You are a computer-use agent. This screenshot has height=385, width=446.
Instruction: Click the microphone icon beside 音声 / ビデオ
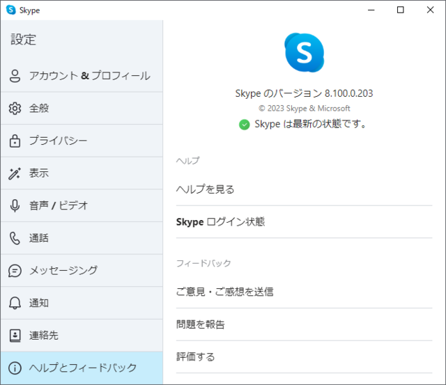tap(15, 205)
